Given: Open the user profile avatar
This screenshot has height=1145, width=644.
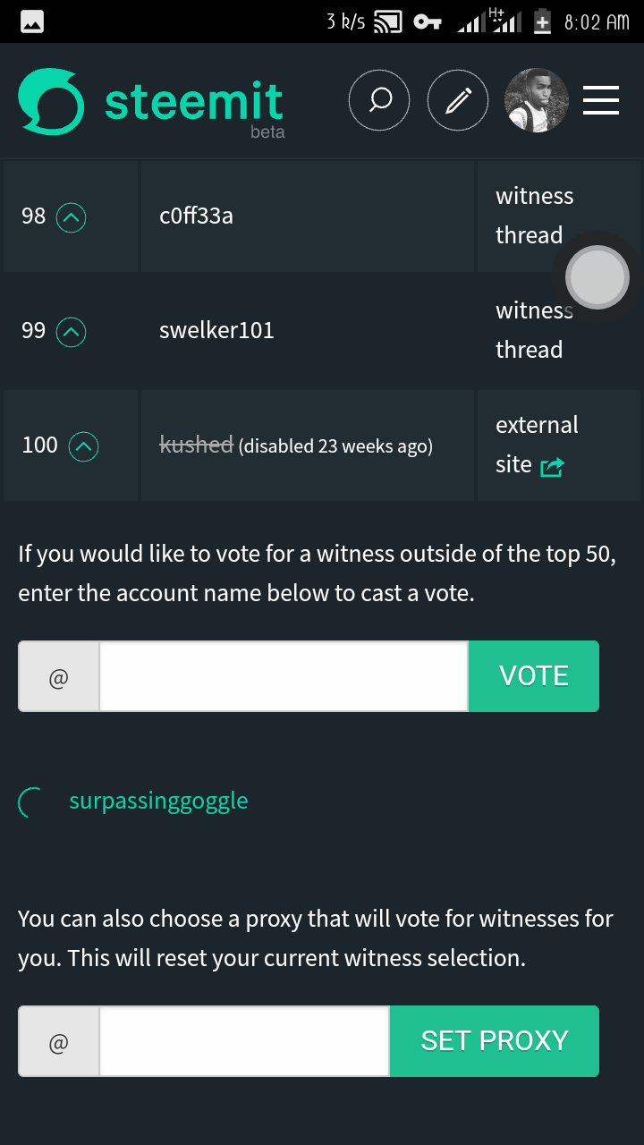Looking at the screenshot, I should coord(537,100).
